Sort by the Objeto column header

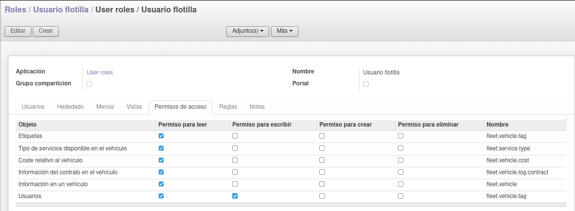tap(27, 125)
